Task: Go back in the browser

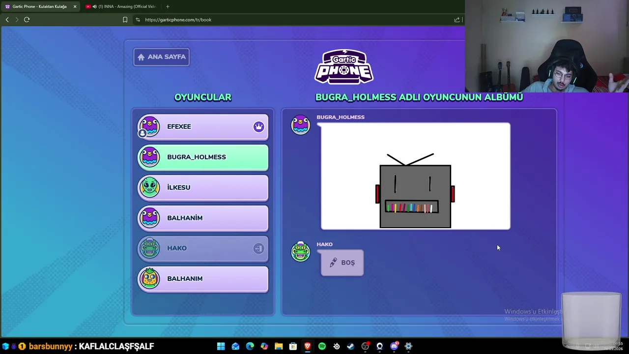Action: [x=7, y=20]
